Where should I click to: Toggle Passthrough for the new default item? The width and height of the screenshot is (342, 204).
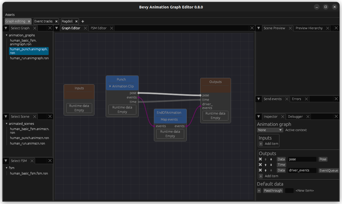click(x=273, y=190)
